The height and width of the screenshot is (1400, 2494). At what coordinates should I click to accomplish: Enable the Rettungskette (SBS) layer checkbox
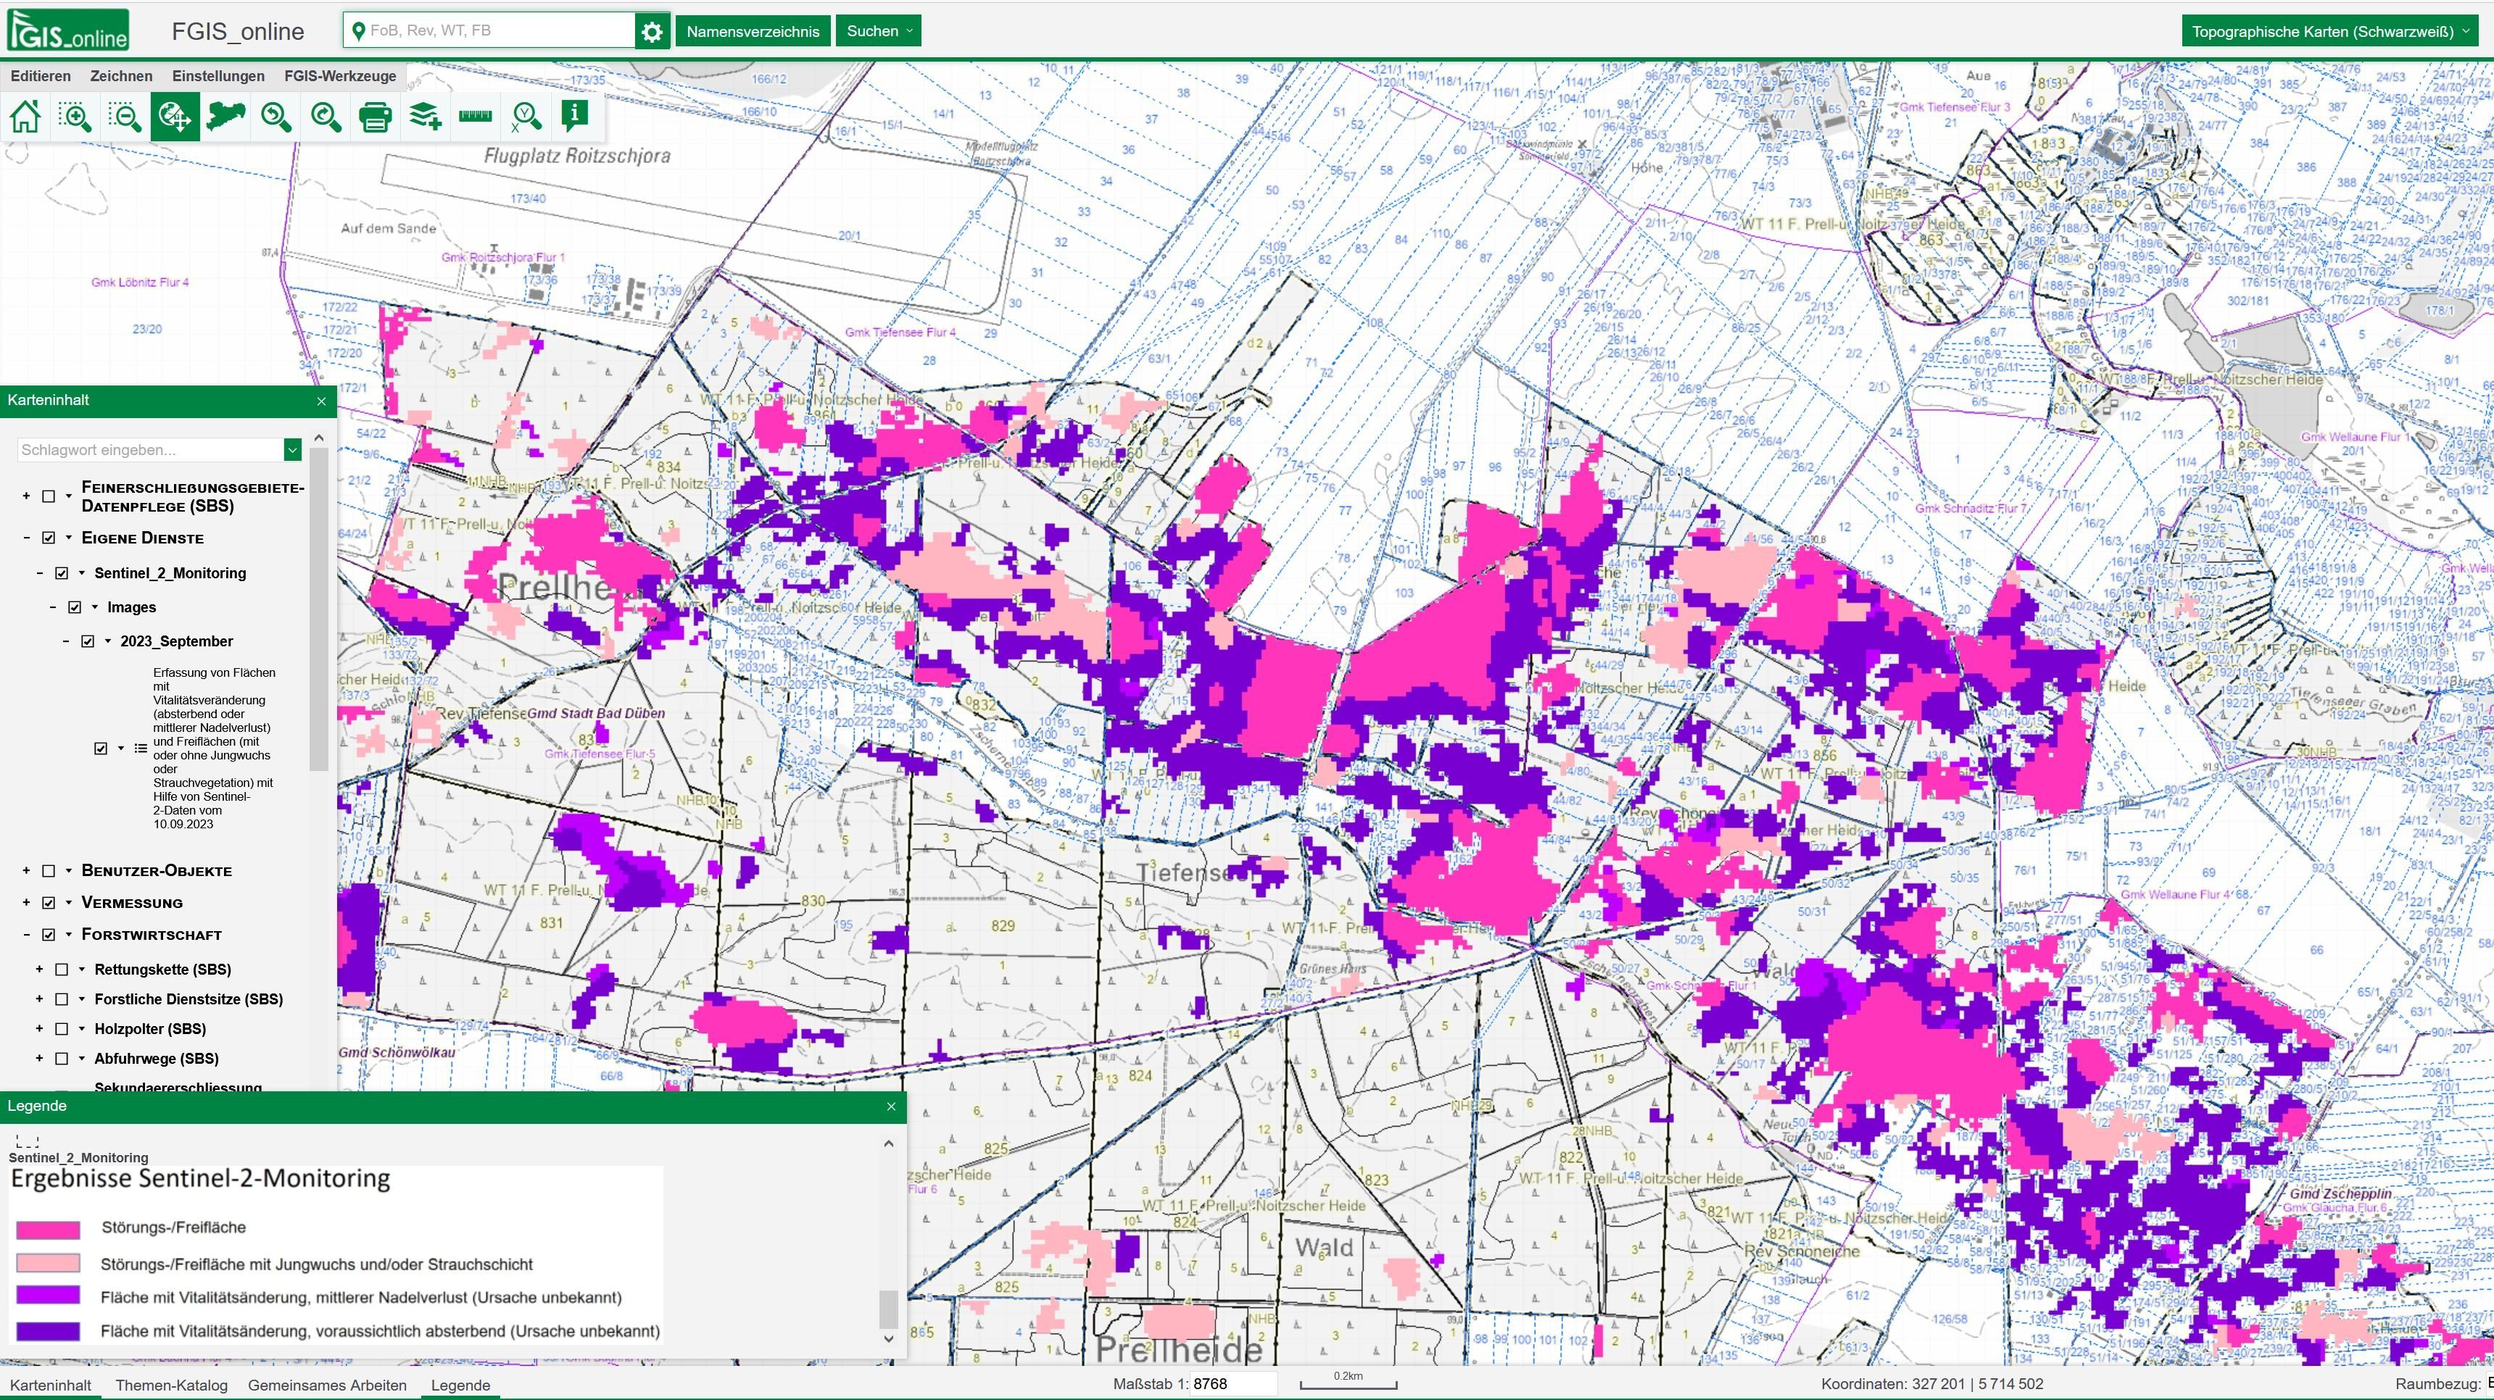pyautogui.click(x=62, y=969)
